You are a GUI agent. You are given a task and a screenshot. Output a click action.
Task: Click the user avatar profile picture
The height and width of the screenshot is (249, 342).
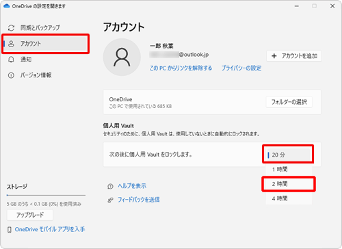click(x=122, y=57)
